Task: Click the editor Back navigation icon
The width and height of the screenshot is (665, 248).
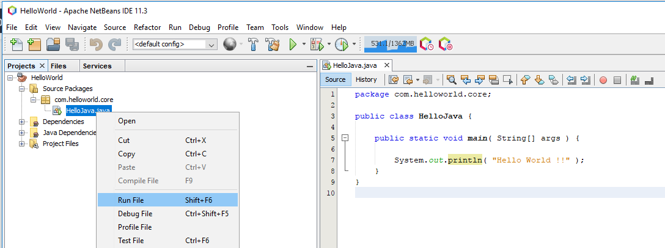Action: [x=408, y=79]
